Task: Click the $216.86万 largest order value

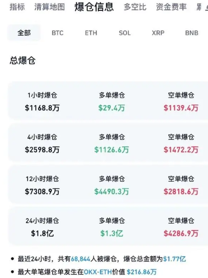Action: click(142, 272)
